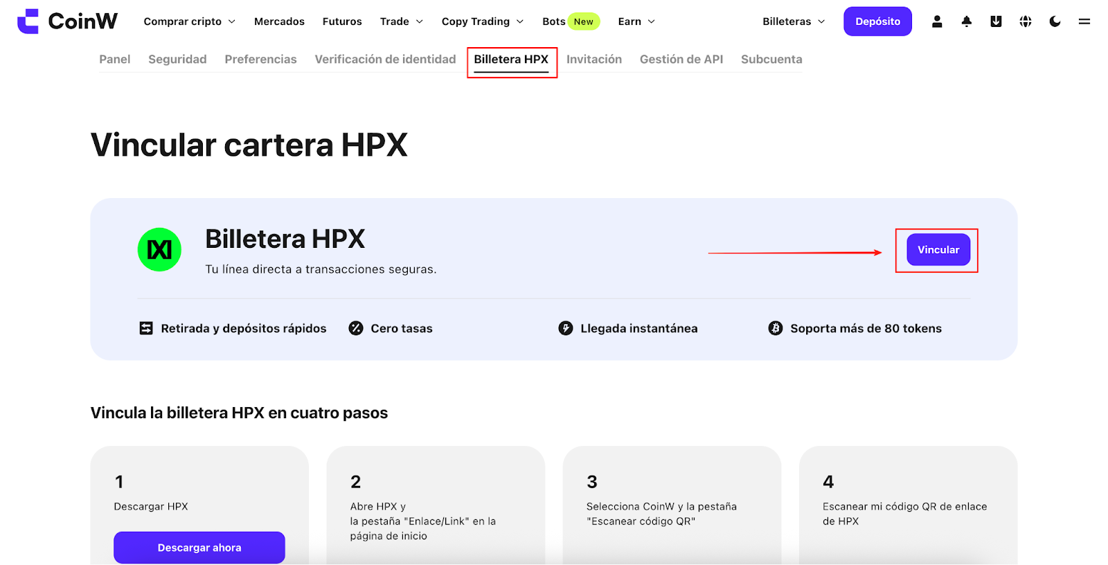
Task: Click the CoinW logo
Action: (67, 21)
